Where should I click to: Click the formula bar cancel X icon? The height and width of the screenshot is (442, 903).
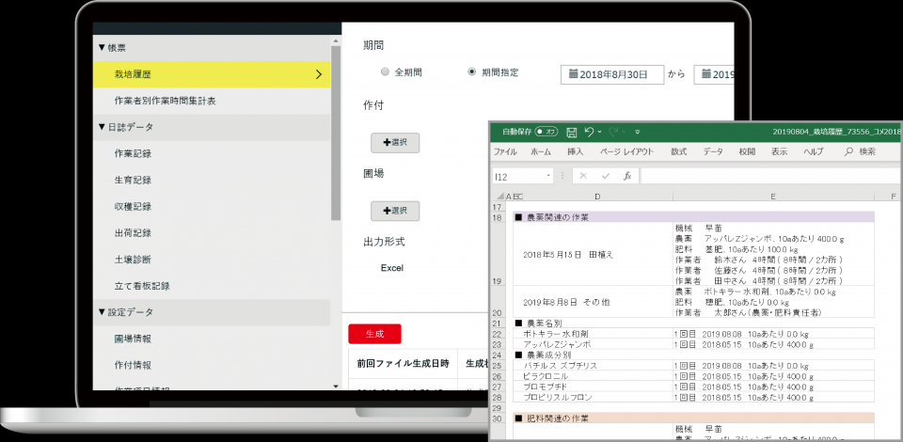[583, 176]
